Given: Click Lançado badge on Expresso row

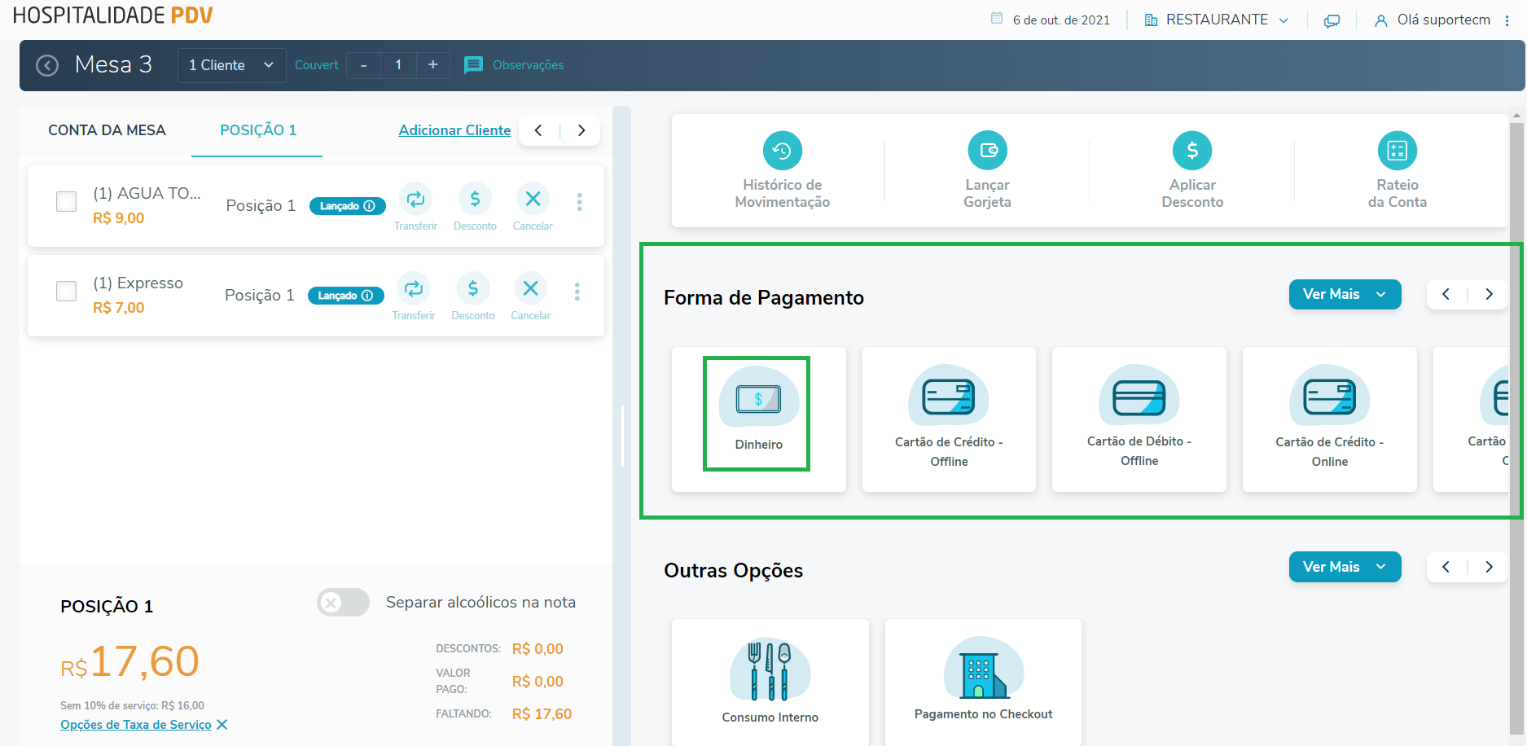Looking at the screenshot, I should point(345,296).
